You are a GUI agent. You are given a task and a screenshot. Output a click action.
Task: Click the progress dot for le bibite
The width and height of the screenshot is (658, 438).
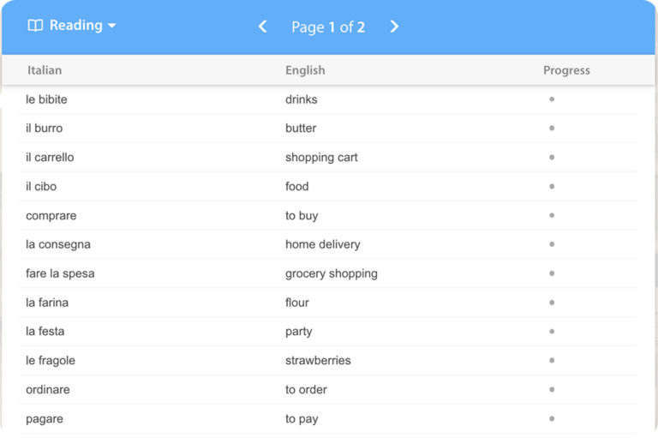click(552, 99)
